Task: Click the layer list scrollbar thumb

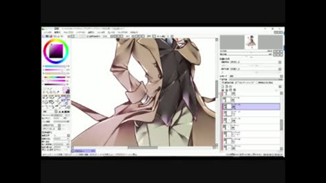Action: [282, 125]
